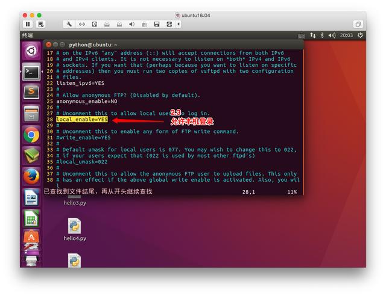Launch Google Chrome from dock
Screen dimensions: 386x296
pyautogui.click(x=31, y=135)
